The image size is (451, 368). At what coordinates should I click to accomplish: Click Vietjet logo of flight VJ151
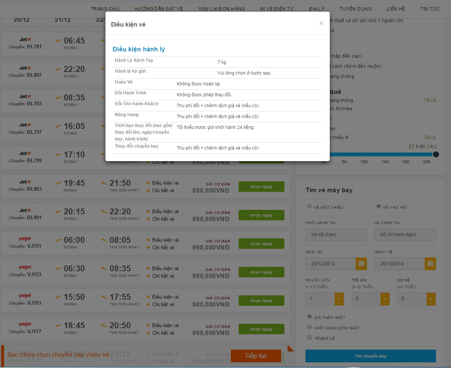coord(26,239)
